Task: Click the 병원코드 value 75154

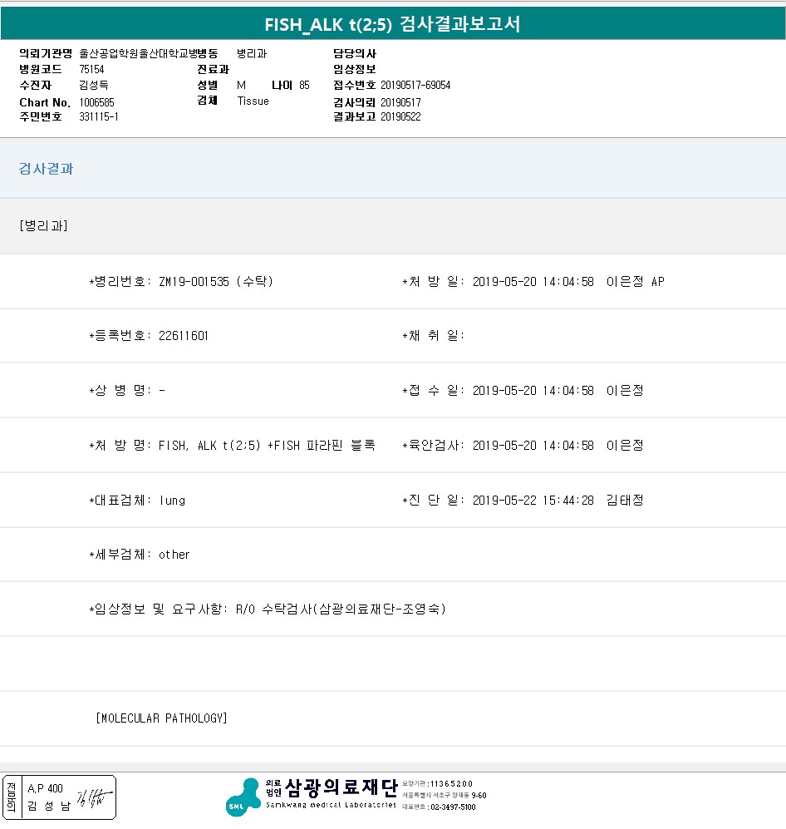Action: coord(92,70)
